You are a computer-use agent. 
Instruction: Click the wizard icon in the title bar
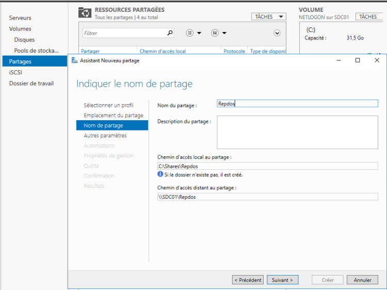click(x=75, y=60)
